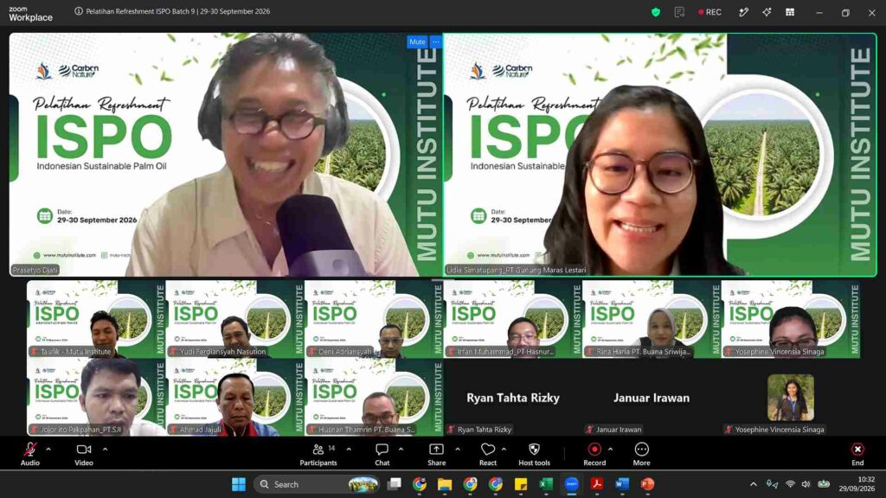The width and height of the screenshot is (886, 498).
Task: Click End meeting button
Action: [857, 454]
